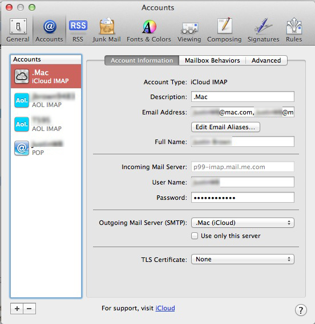Enable Use only this server checkbox
315x324 pixels.
coord(195,236)
